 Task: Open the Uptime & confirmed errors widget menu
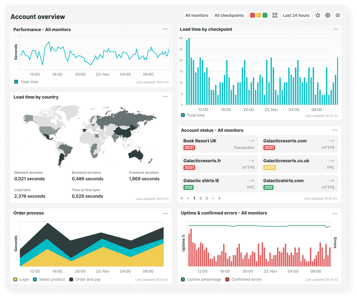335,214
